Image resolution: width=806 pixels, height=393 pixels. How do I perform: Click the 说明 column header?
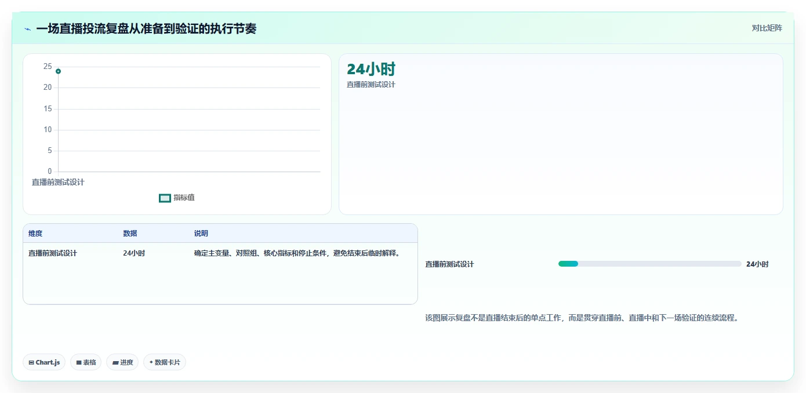(201, 234)
